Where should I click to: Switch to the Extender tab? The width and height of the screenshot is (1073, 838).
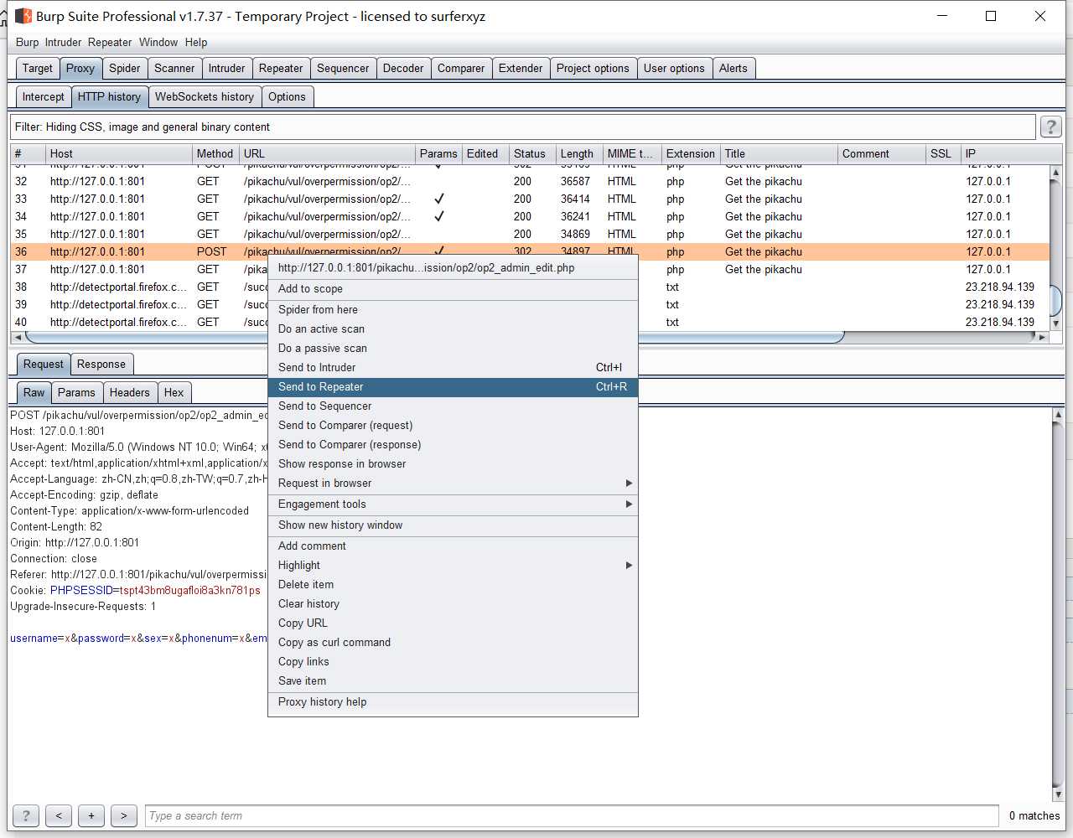[x=521, y=68]
